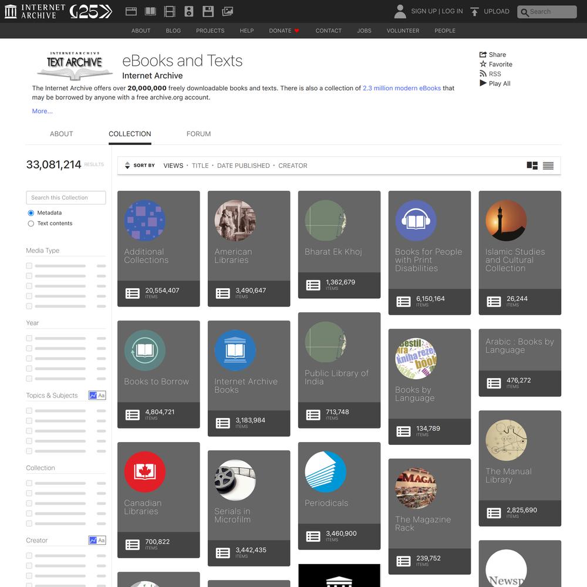Check first Topics & Subjects checkbox
Image resolution: width=587 pixels, height=587 pixels.
point(29,411)
